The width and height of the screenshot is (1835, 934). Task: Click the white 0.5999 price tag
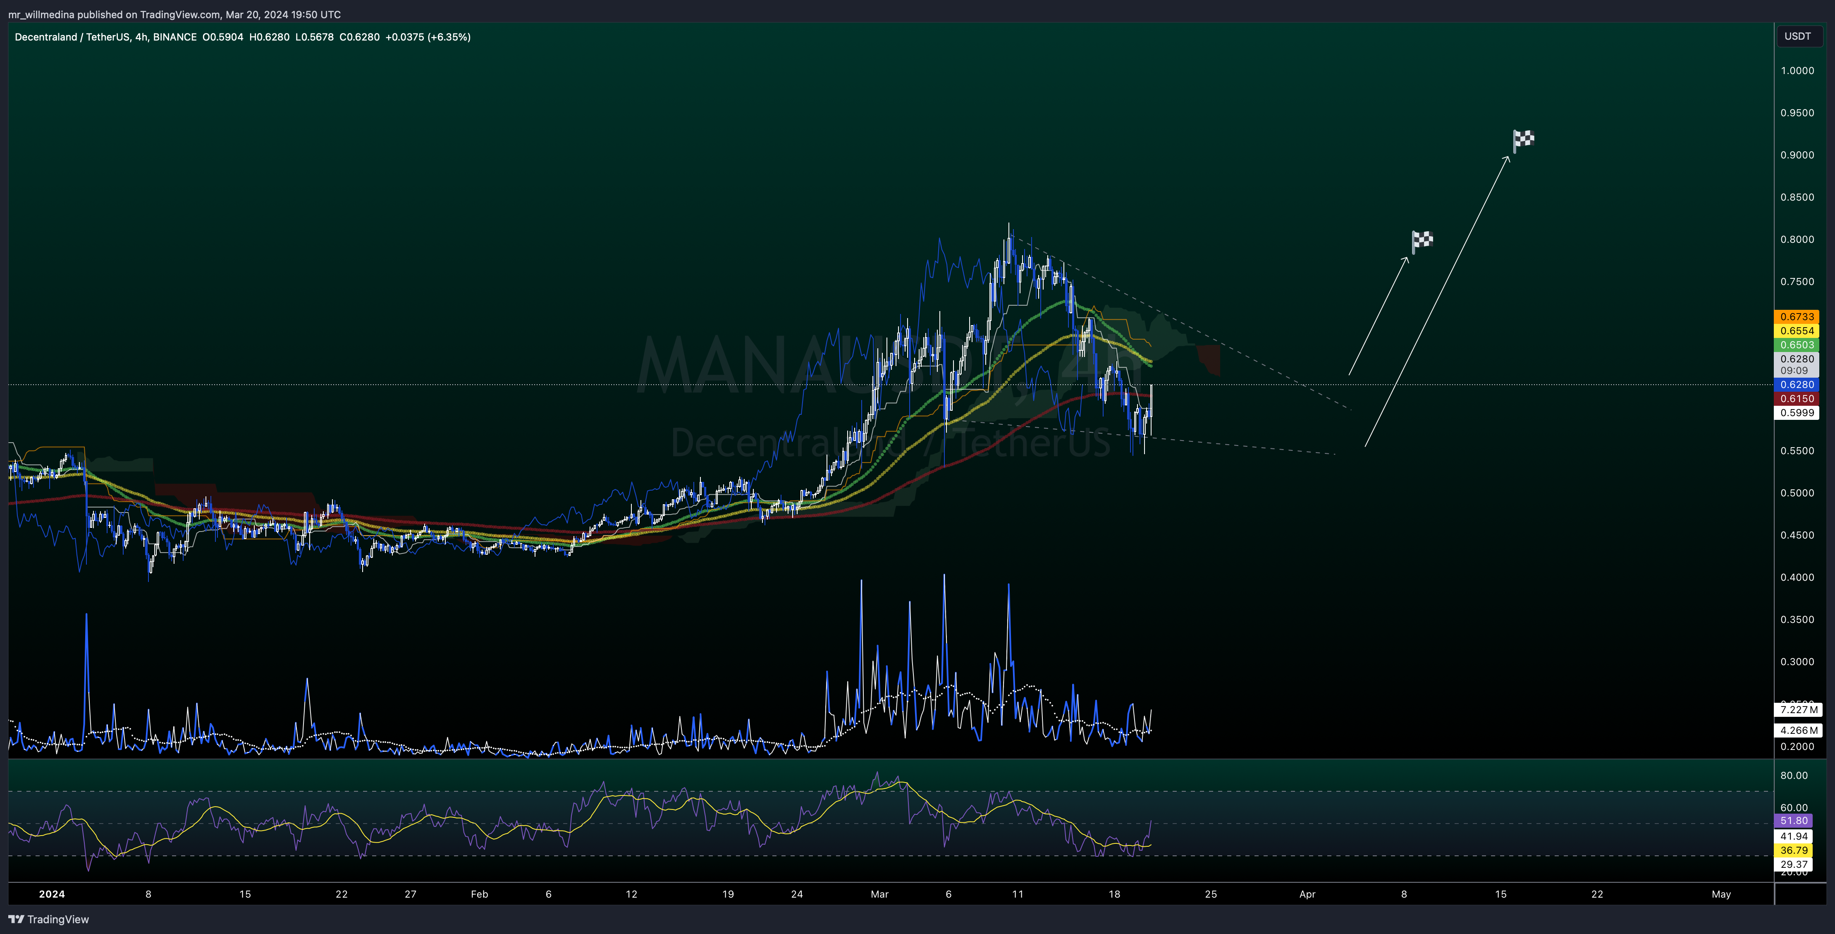tap(1797, 413)
